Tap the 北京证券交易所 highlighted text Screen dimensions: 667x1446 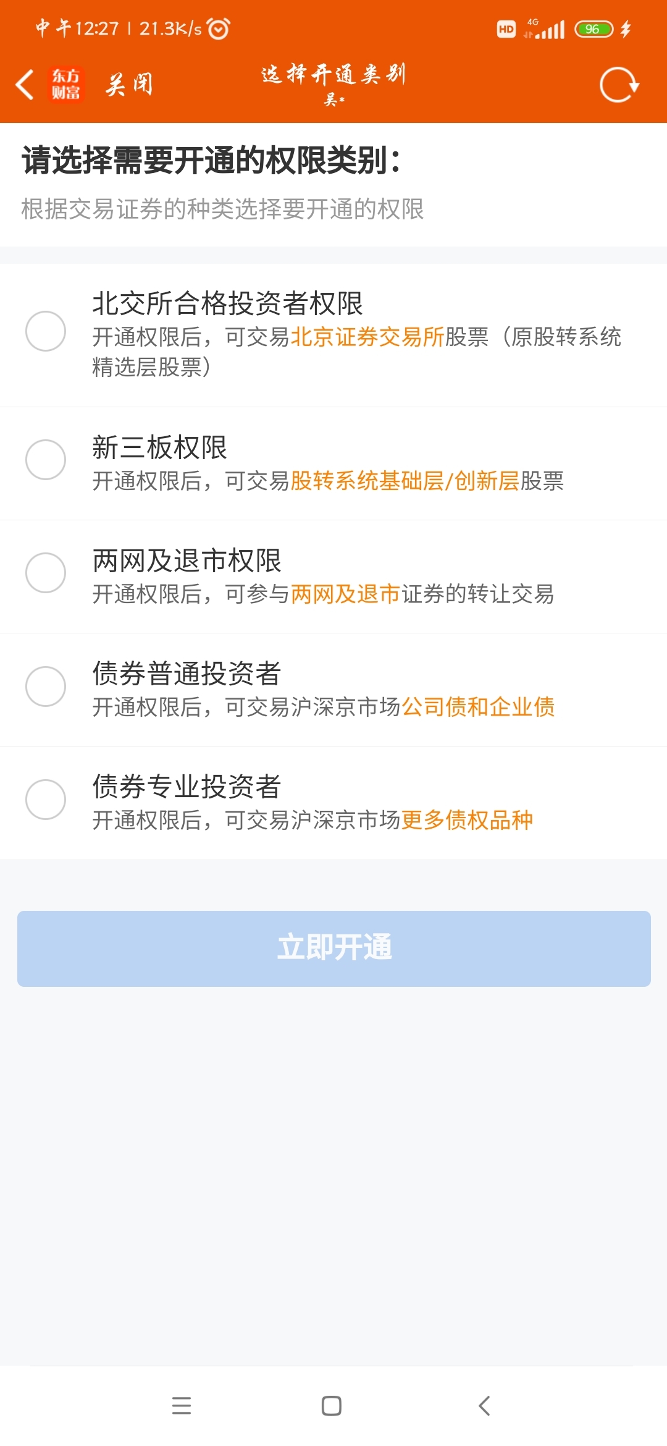367,337
